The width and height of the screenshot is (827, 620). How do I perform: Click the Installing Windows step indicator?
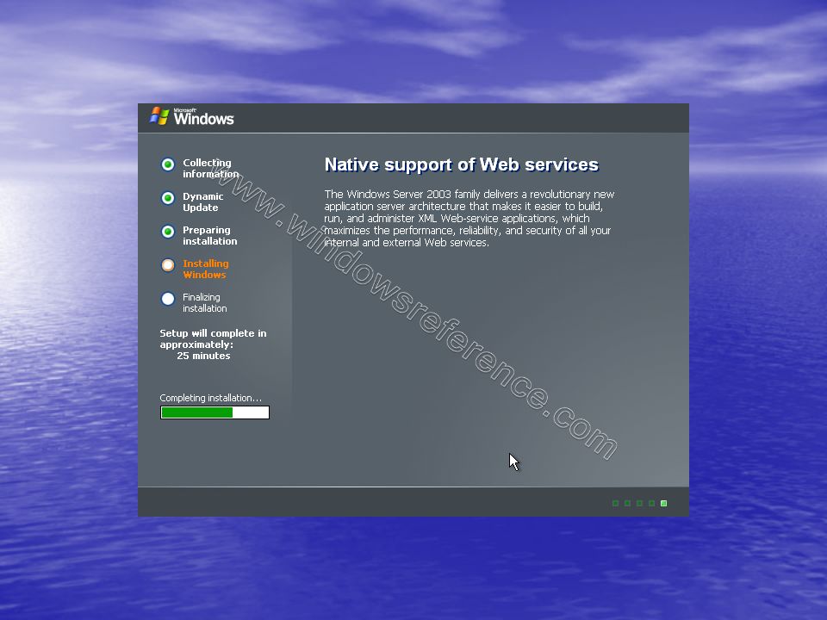point(168,265)
